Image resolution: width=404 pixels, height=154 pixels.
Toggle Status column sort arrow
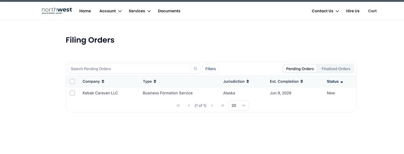point(342,82)
